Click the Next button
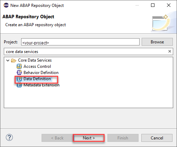This screenshot has width=177, height=147. tap(89, 138)
